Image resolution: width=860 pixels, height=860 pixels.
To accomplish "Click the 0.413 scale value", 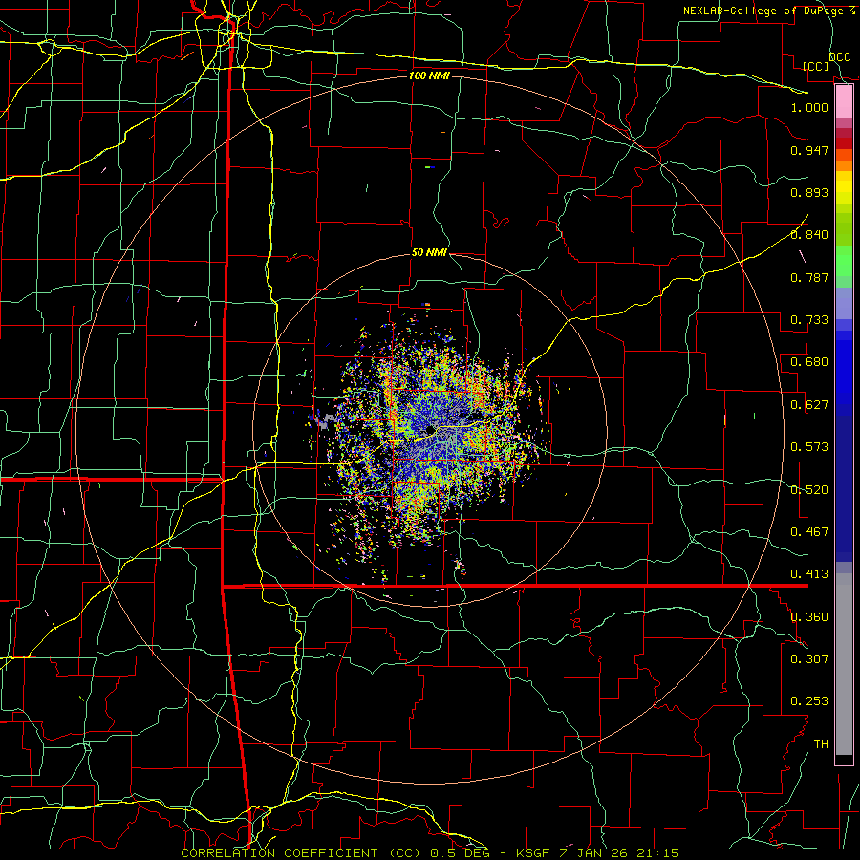I will [x=809, y=574].
